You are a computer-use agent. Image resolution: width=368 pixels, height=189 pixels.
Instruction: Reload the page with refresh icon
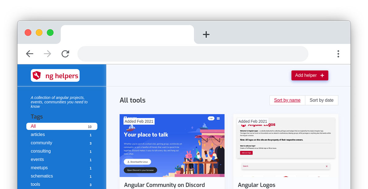[x=65, y=54]
